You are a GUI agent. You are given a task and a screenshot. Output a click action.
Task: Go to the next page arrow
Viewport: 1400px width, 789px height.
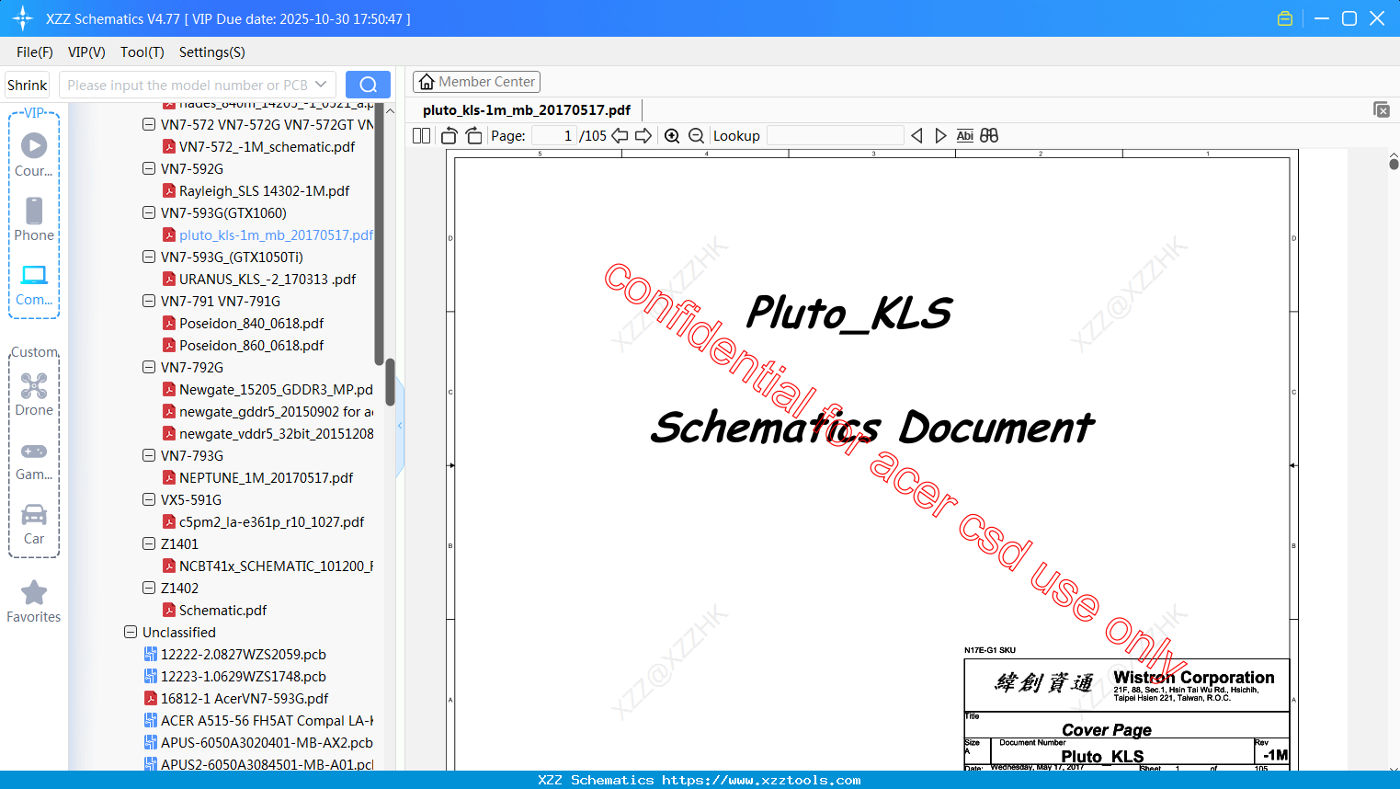[643, 135]
